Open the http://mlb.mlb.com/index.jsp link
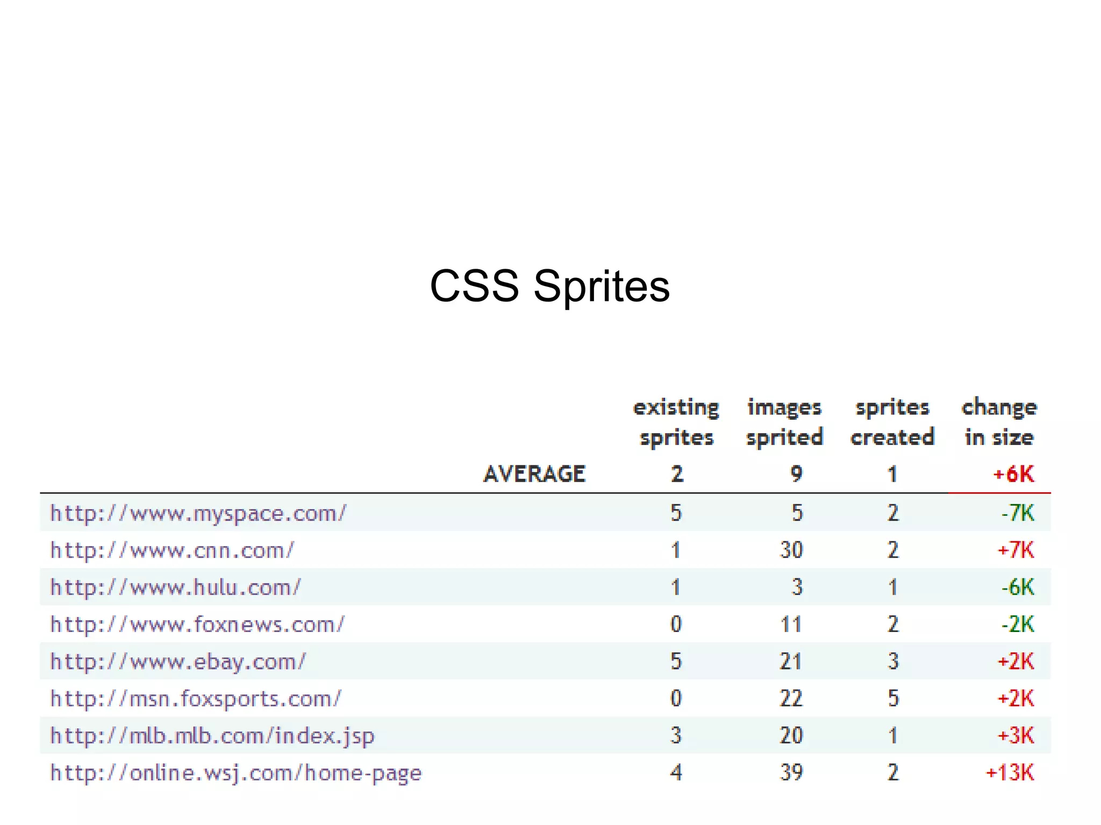Screen dimensions: 1101x825 212,736
